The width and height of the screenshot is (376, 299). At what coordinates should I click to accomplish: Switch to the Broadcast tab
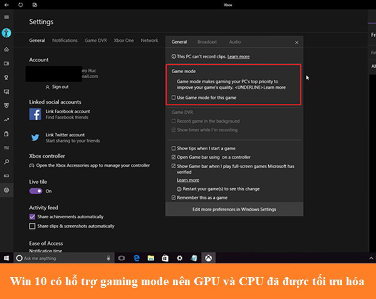tap(207, 42)
